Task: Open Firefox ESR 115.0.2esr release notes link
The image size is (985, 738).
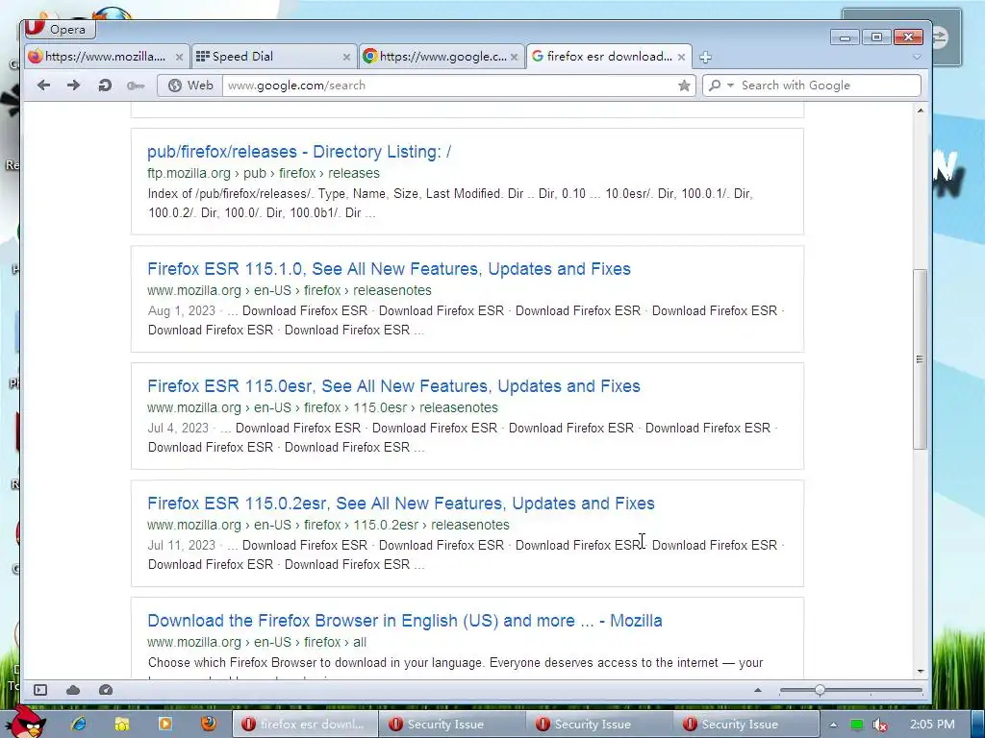Action: pos(401,504)
